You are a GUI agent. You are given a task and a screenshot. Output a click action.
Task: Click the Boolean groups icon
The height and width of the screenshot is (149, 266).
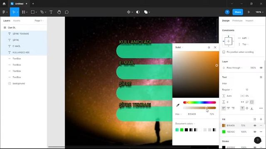coord(146,12)
